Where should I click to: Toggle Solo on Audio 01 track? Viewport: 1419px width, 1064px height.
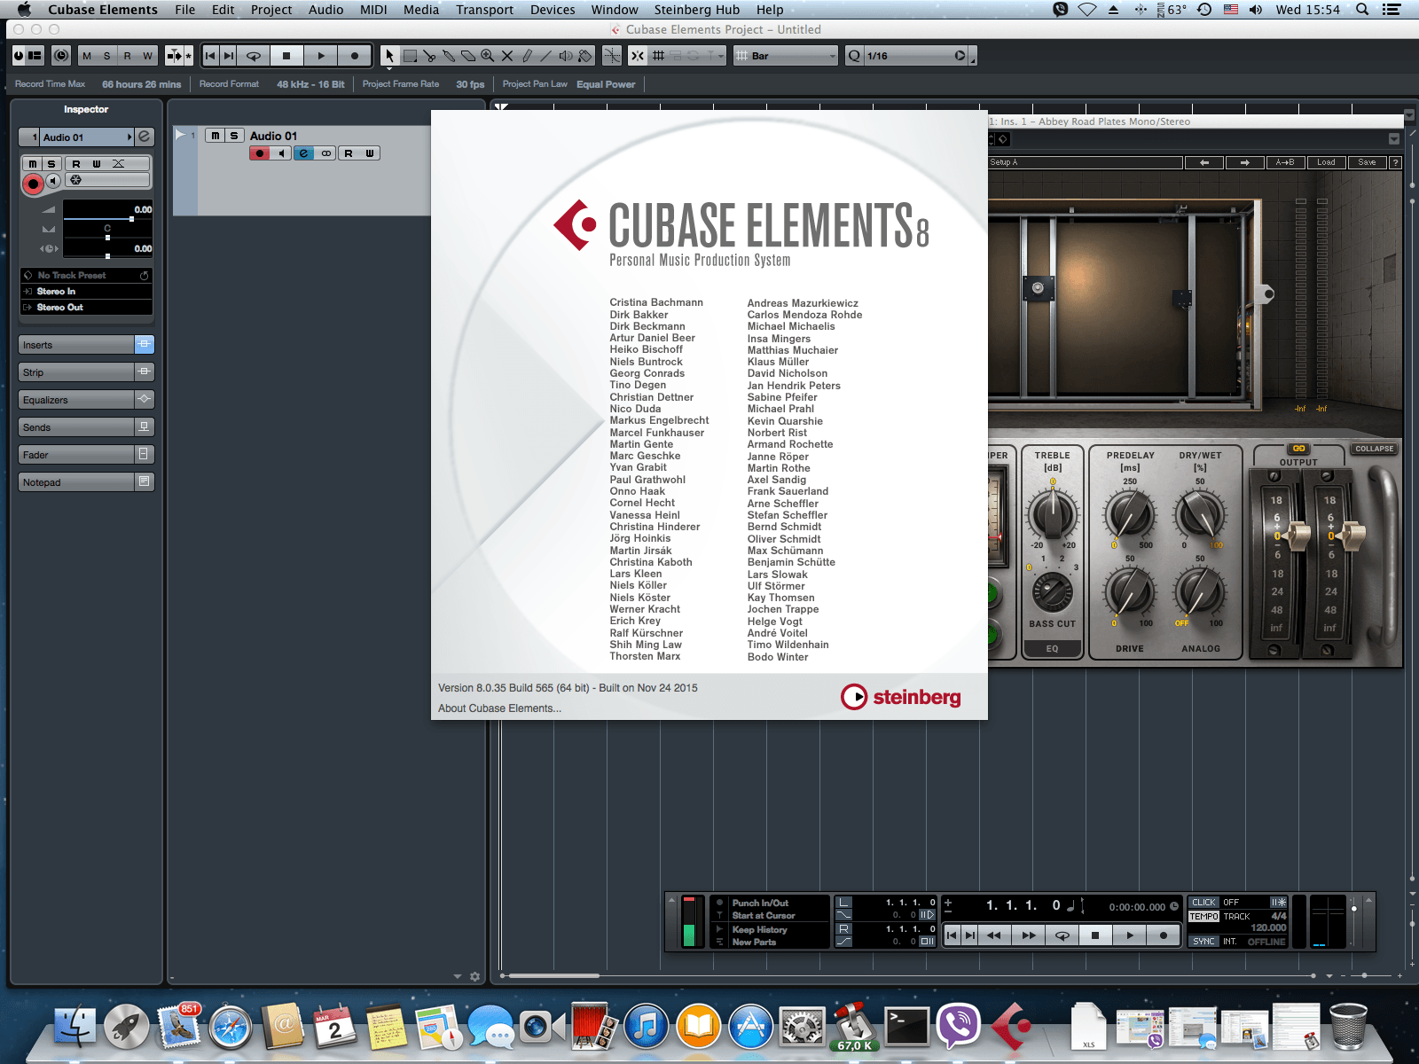[x=234, y=136]
